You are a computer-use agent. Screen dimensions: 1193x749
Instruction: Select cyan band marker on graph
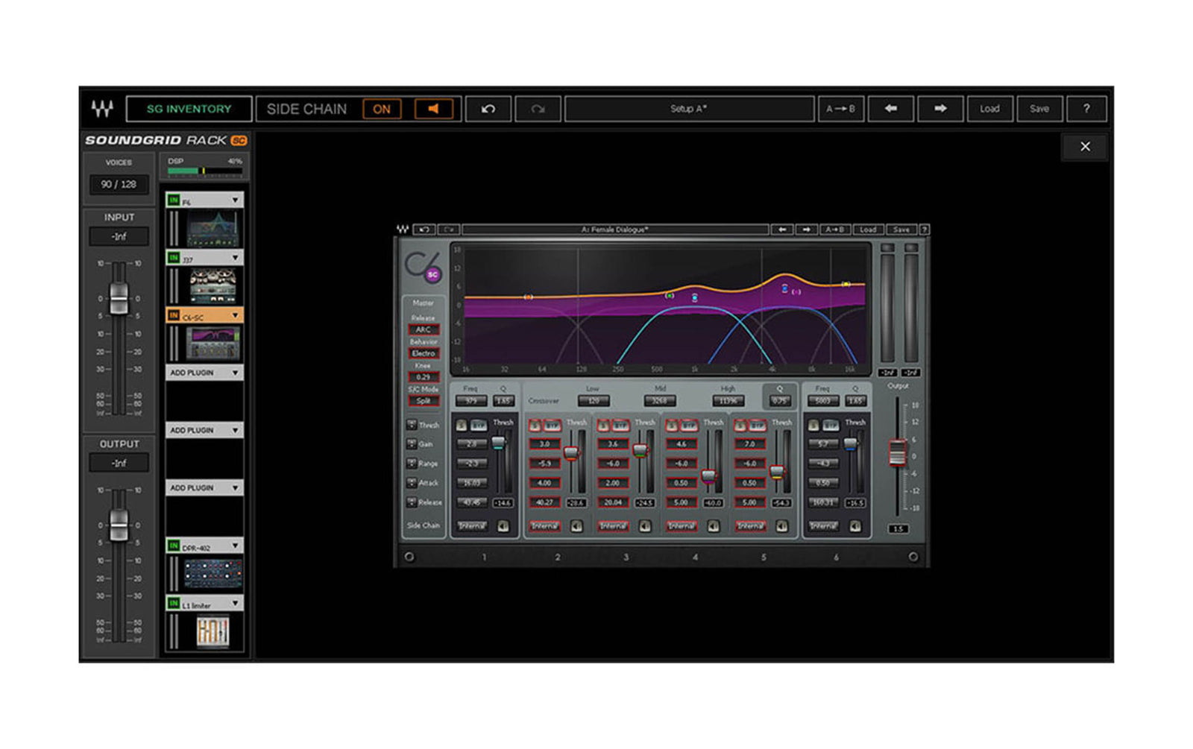coord(695,298)
